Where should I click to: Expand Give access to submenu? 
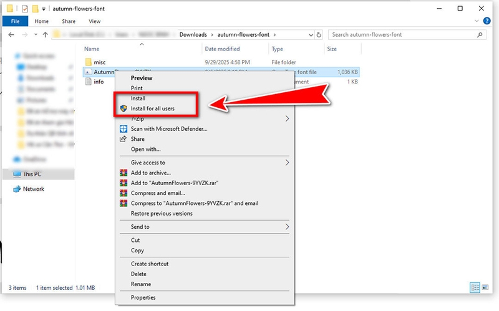point(205,163)
